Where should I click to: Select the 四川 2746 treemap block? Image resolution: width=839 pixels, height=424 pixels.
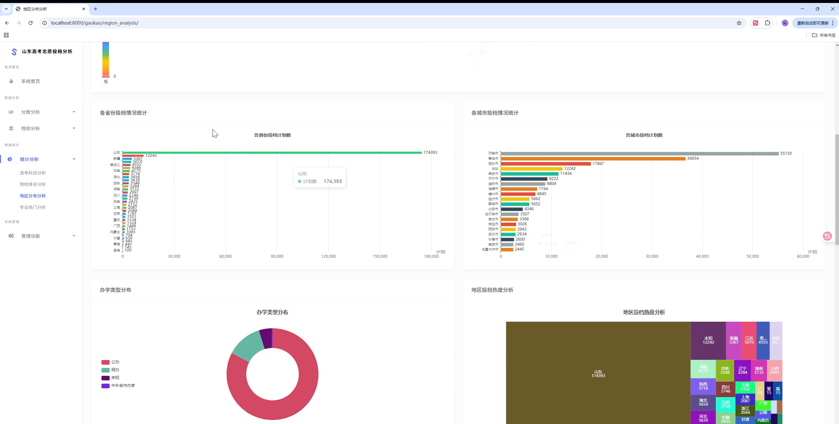pyautogui.click(x=725, y=389)
